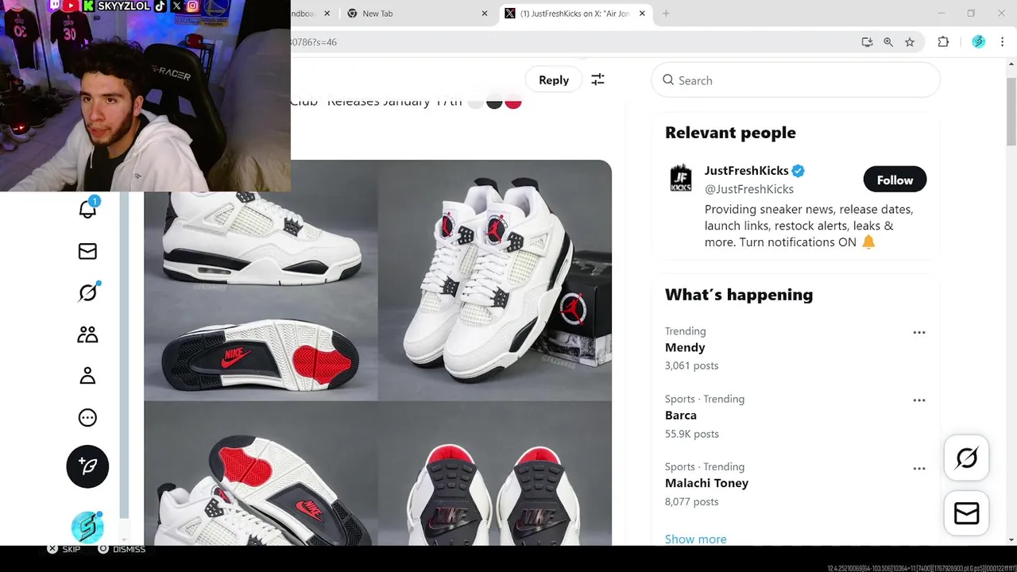
Task: Click the compose post feather button
Action: (x=87, y=466)
